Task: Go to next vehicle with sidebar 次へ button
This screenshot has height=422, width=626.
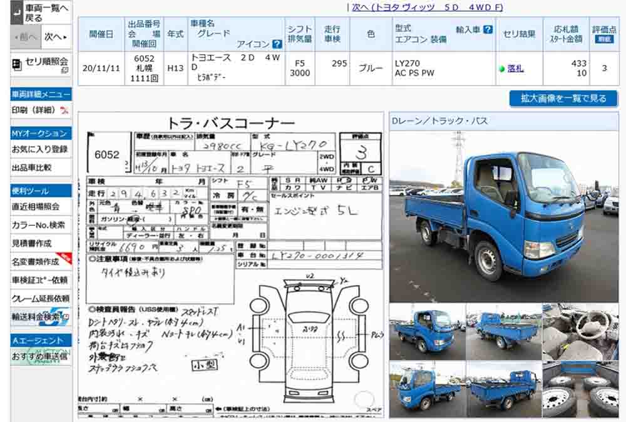Action: (x=56, y=37)
